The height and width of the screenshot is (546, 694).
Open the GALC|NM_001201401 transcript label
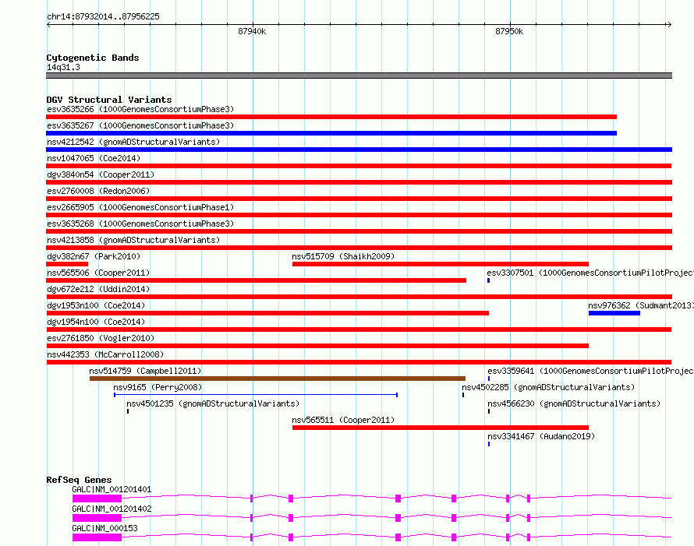112,489
